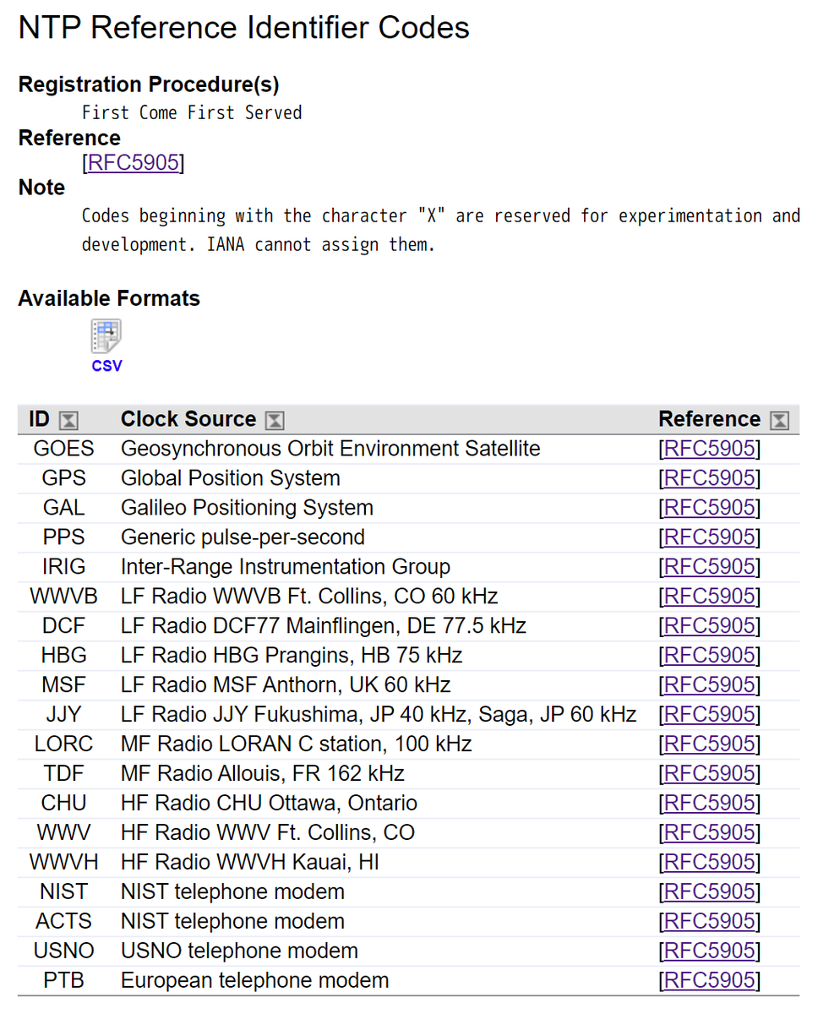Screen dimensions: 818x1014
Task: Open the RFC5905 reference under Registration section
Action: coord(133,162)
